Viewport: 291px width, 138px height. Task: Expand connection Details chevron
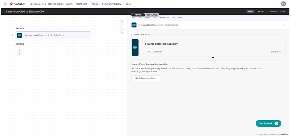(x=280, y=52)
